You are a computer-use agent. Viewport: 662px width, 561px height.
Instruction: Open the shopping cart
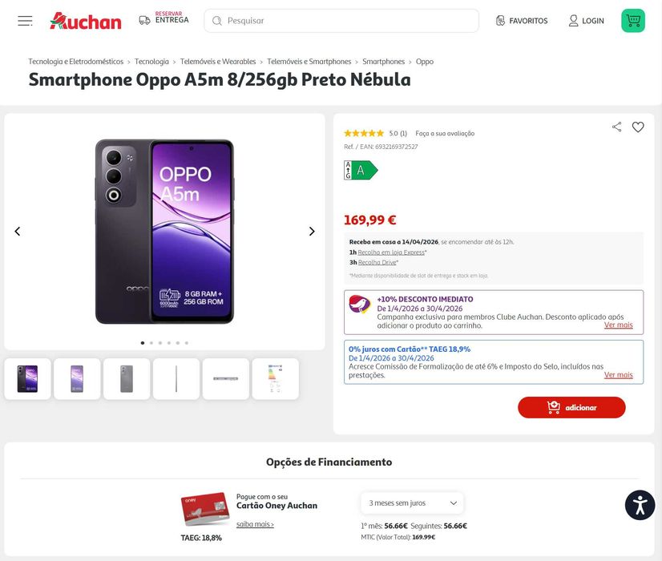[x=632, y=21]
